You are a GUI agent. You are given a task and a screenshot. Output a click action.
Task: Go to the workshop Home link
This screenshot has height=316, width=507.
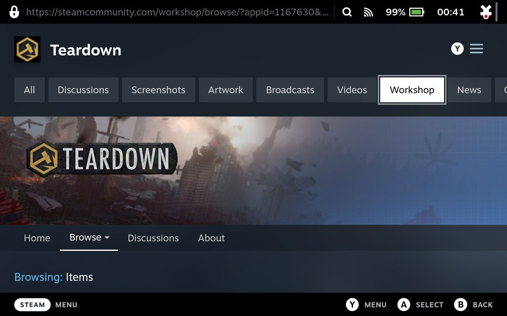37,238
